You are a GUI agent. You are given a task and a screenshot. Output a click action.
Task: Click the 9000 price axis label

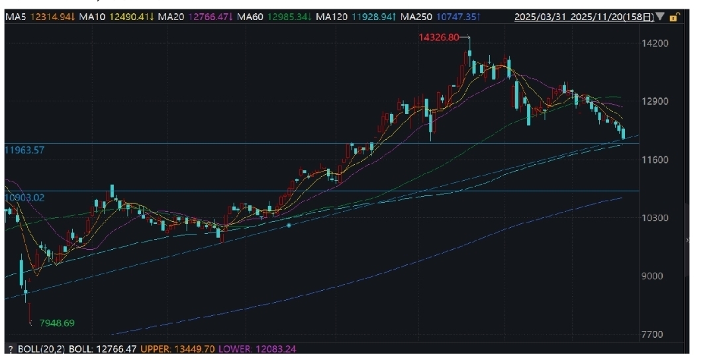[x=653, y=276]
